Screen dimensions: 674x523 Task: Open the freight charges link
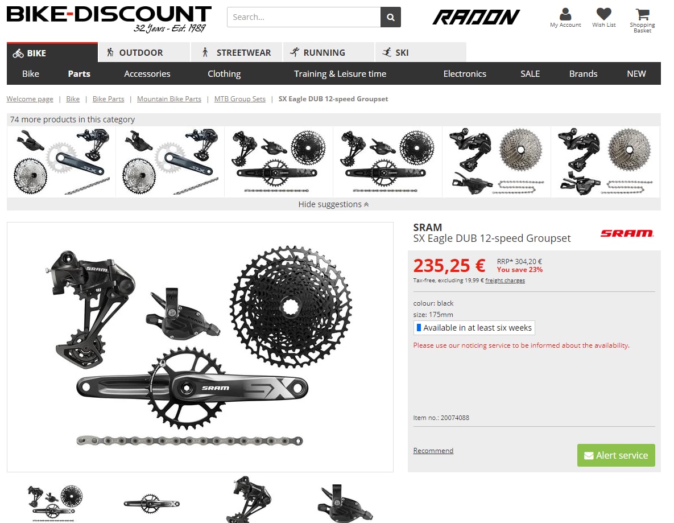pyautogui.click(x=505, y=281)
